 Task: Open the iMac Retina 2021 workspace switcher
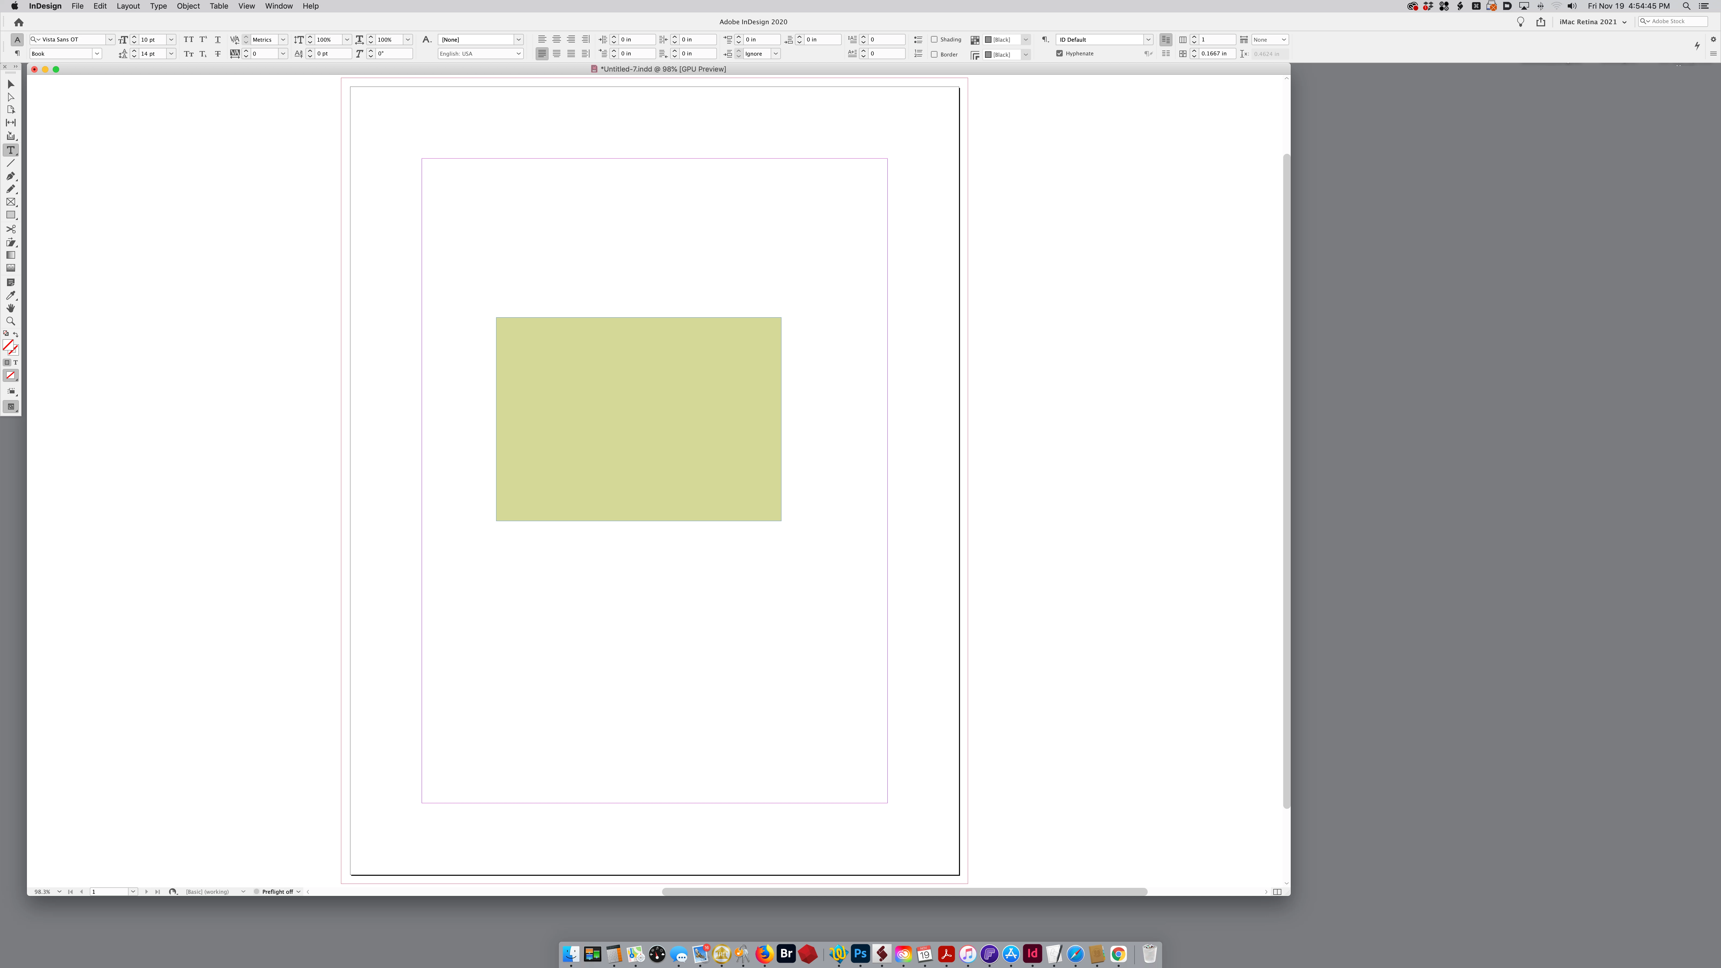pos(1593,22)
